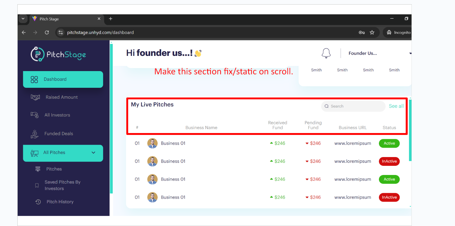Click the Search field in My Live Pitches
Image resolution: width=455 pixels, height=226 pixels.
point(353,106)
